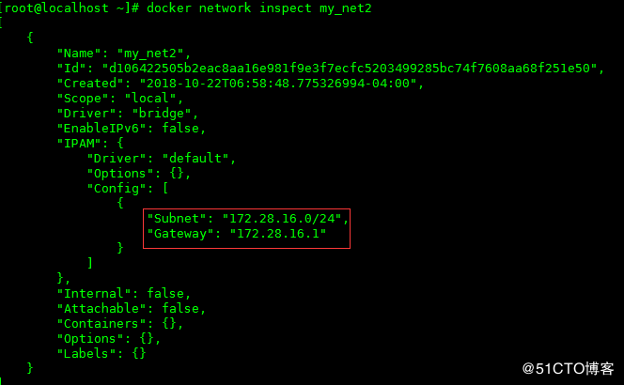Click the Subnet value 172.28.16.0/24
Viewport: 624px width, 385px height.
pos(282,219)
